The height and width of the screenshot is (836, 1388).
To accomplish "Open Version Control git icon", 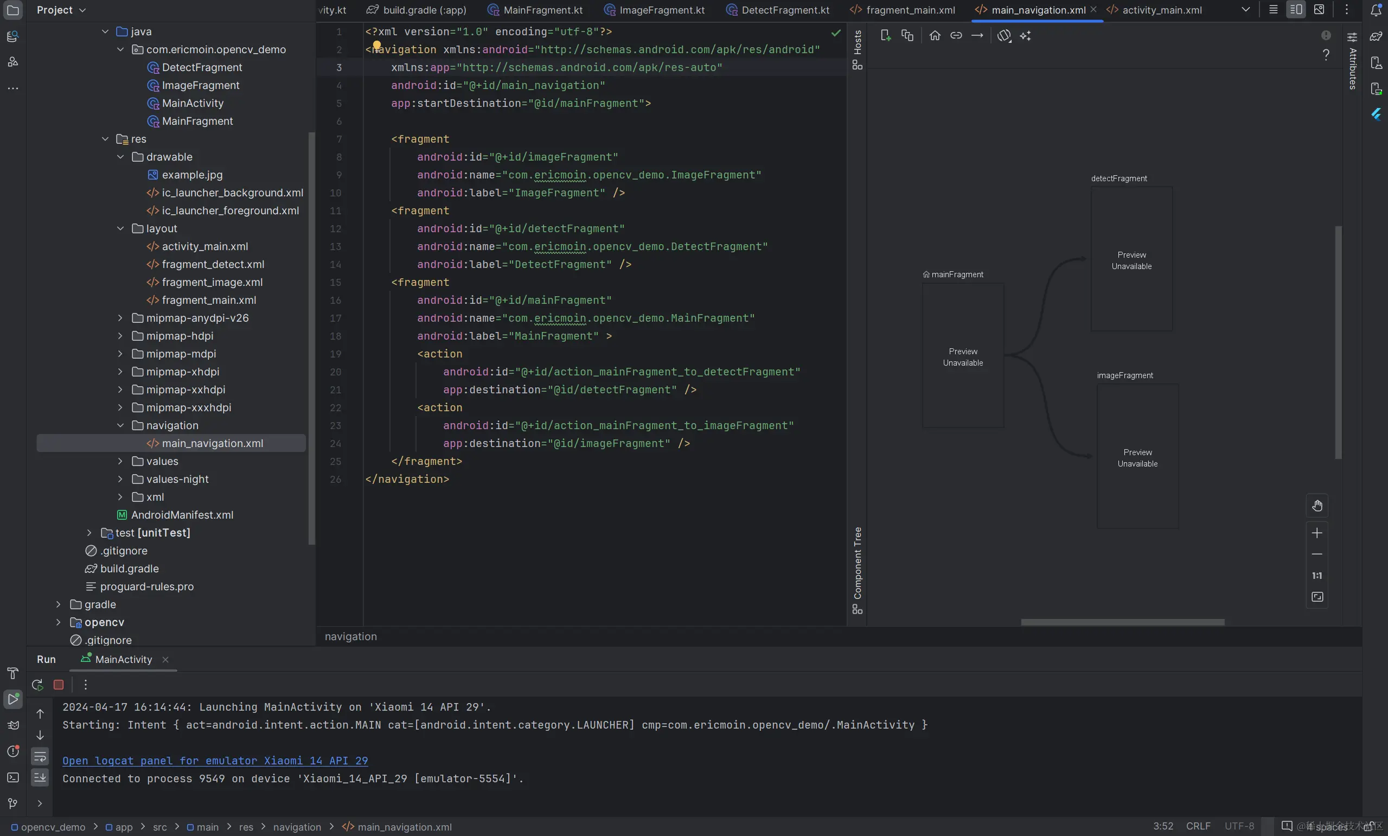I will tap(12, 803).
